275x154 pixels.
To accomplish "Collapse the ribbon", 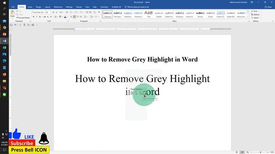I will (273, 21).
